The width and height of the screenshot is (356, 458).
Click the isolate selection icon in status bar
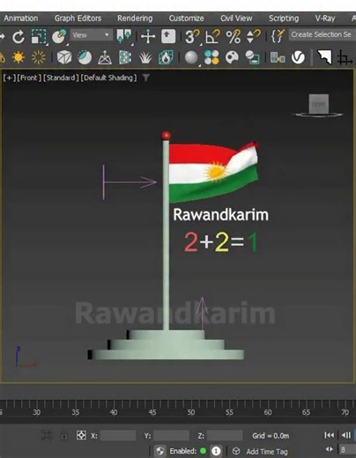click(47, 435)
